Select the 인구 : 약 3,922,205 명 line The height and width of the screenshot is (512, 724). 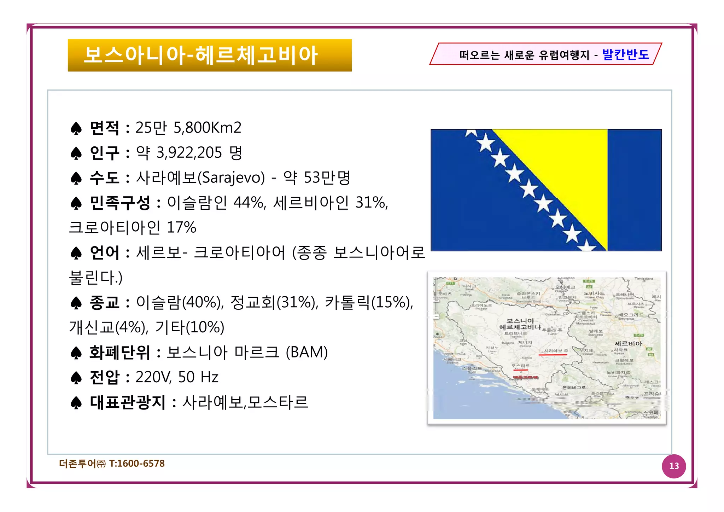(157, 153)
